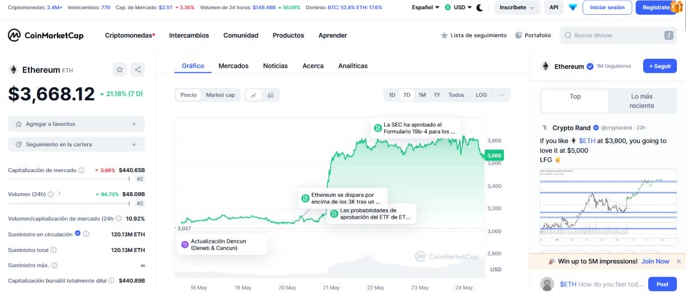
Task: Select Todos time range
Action: coord(456,95)
